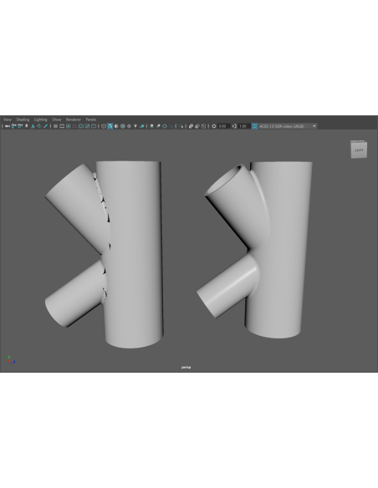This screenshot has width=378, height=488.
Task: Click the Bookmarks icon
Action: [27, 126]
